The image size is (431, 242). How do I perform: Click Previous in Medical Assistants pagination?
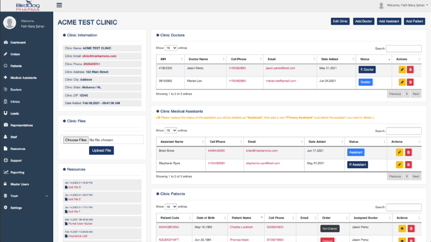(x=395, y=176)
